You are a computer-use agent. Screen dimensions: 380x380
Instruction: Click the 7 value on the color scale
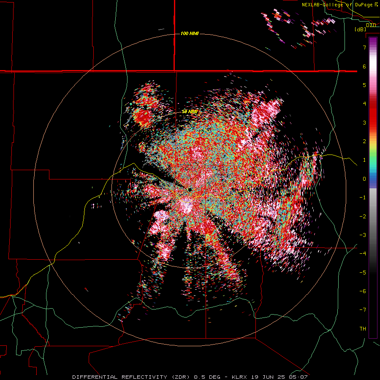click(364, 47)
